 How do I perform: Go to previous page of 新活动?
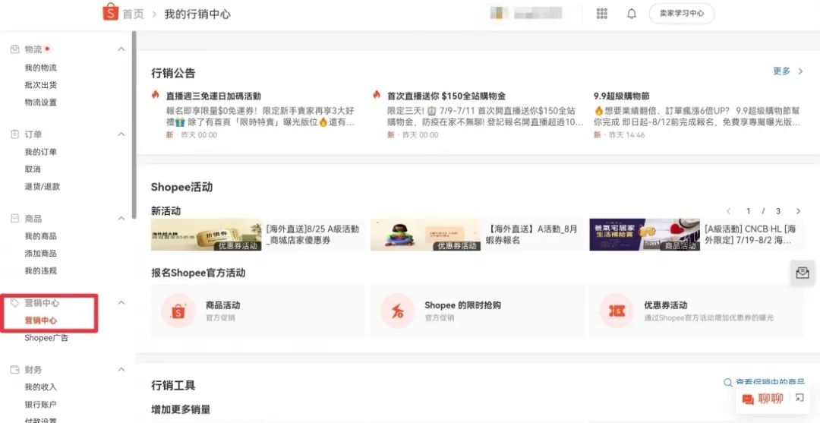(728, 211)
